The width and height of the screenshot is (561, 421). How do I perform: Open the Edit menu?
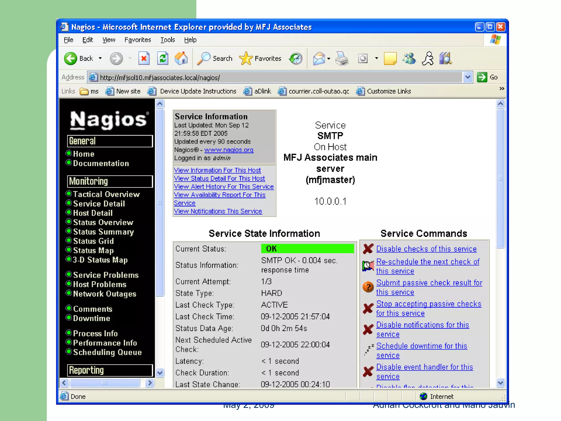pyautogui.click(x=88, y=40)
